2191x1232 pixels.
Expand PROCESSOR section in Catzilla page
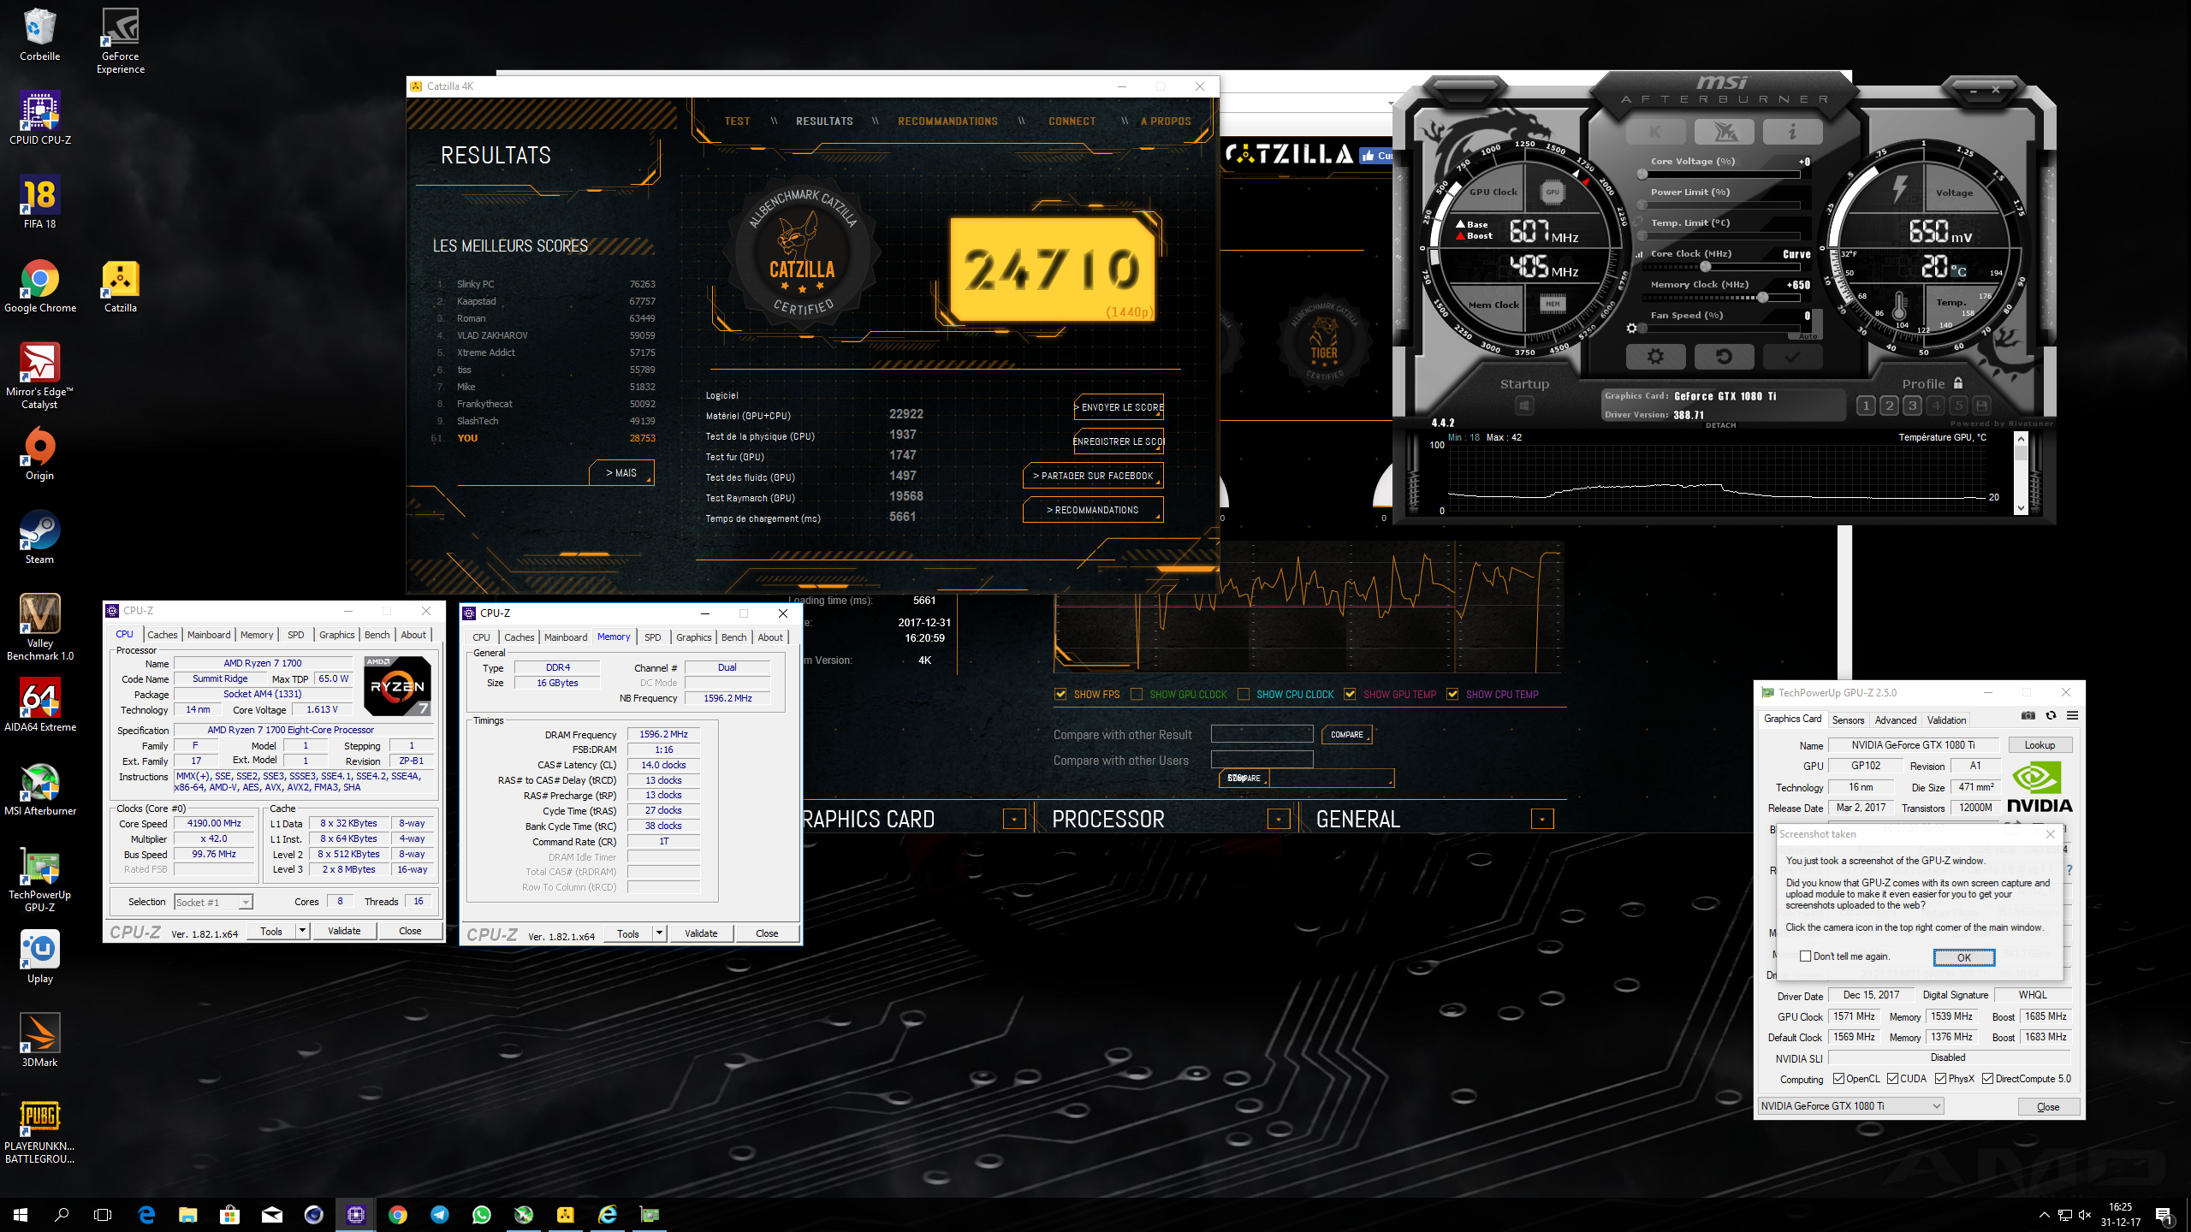click(1279, 820)
